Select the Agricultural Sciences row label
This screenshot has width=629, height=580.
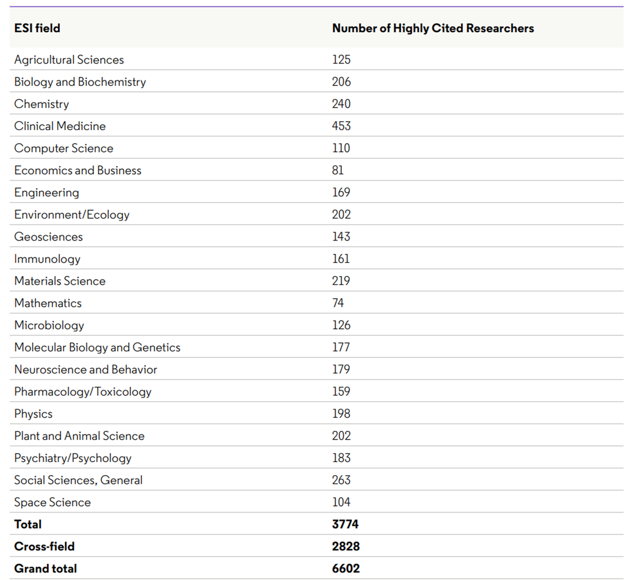pyautogui.click(x=69, y=59)
